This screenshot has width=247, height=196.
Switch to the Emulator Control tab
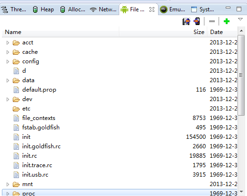pyautogui.click(x=172, y=9)
